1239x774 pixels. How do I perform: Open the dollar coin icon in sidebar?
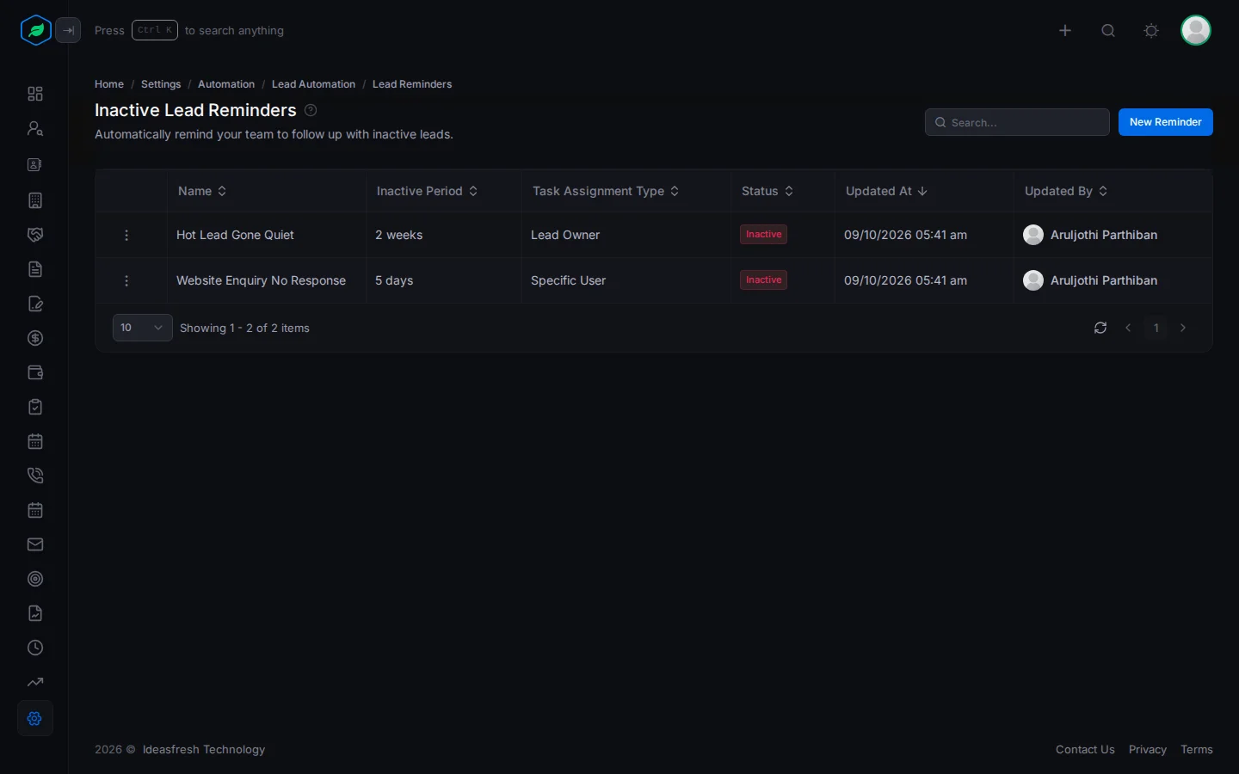(35, 338)
